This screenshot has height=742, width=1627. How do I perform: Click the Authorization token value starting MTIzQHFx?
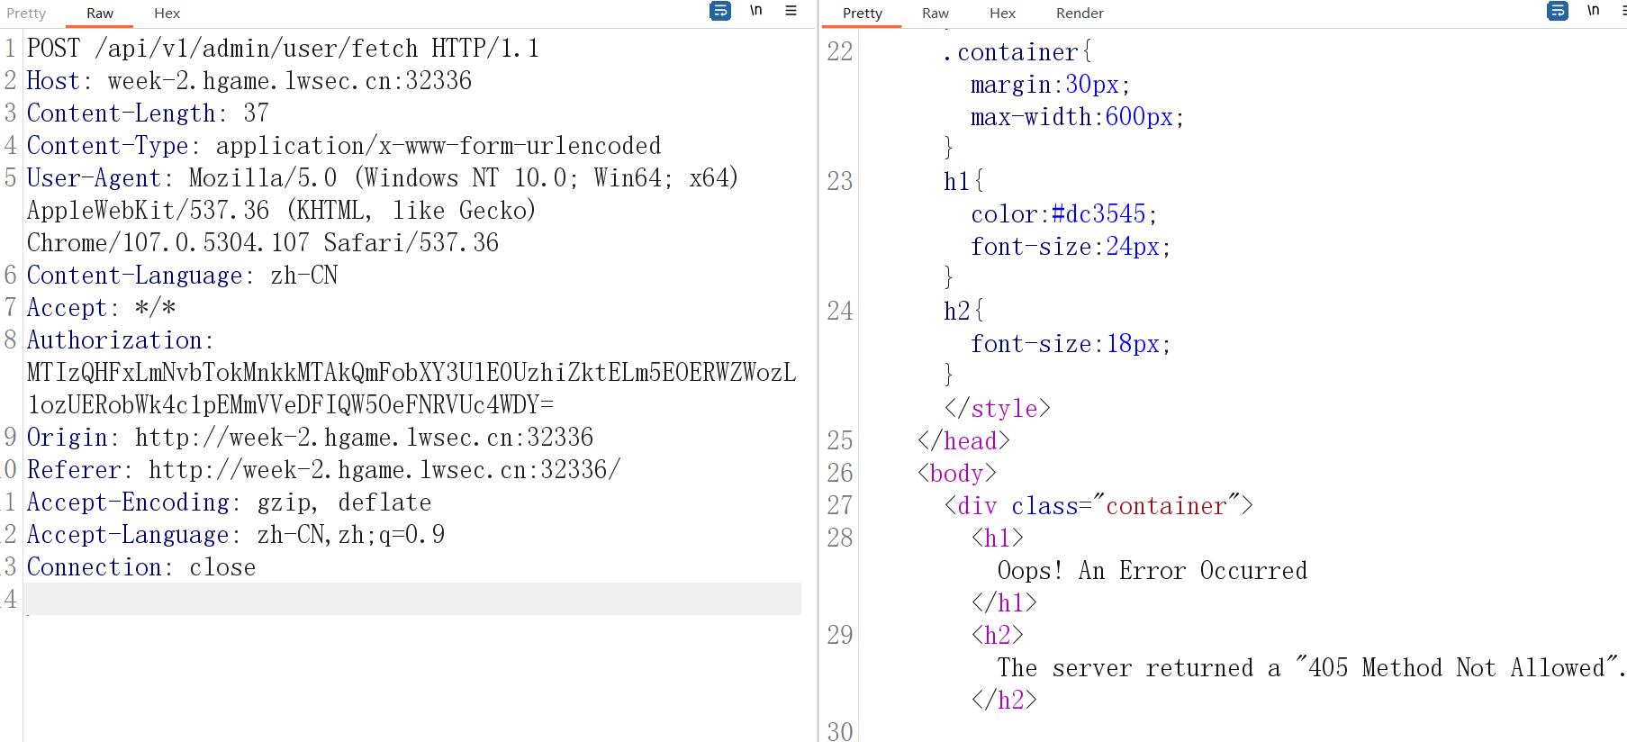[411, 388]
